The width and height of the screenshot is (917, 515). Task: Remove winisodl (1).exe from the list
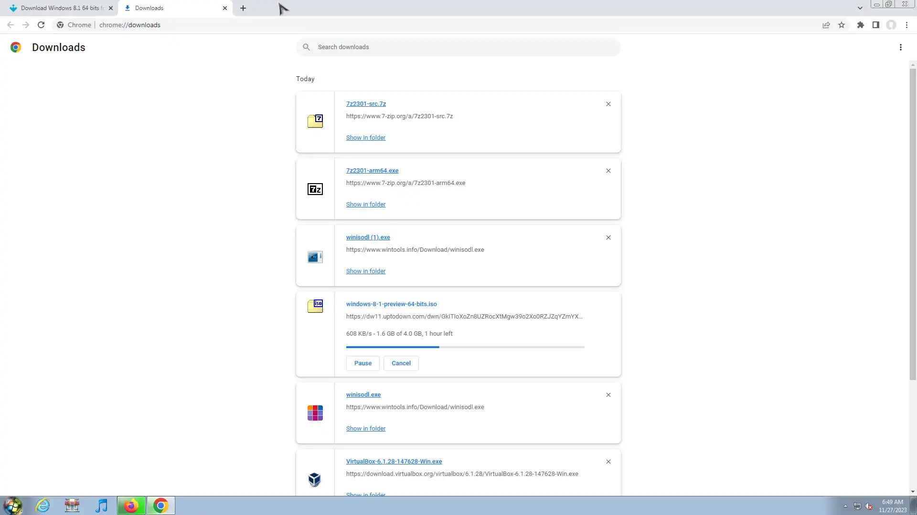pyautogui.click(x=608, y=237)
